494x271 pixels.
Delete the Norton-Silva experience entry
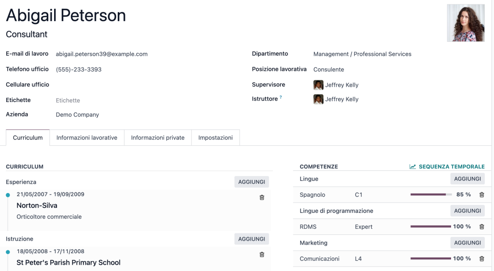click(262, 197)
